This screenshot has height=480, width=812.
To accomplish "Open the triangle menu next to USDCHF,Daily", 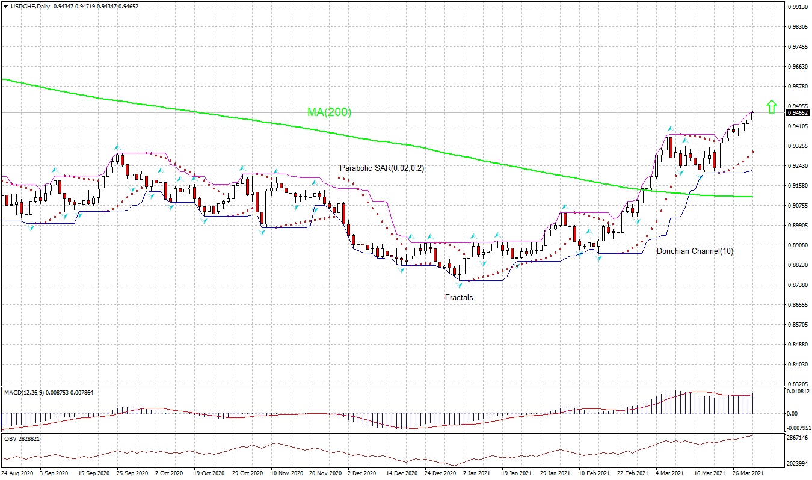I will point(5,6).
